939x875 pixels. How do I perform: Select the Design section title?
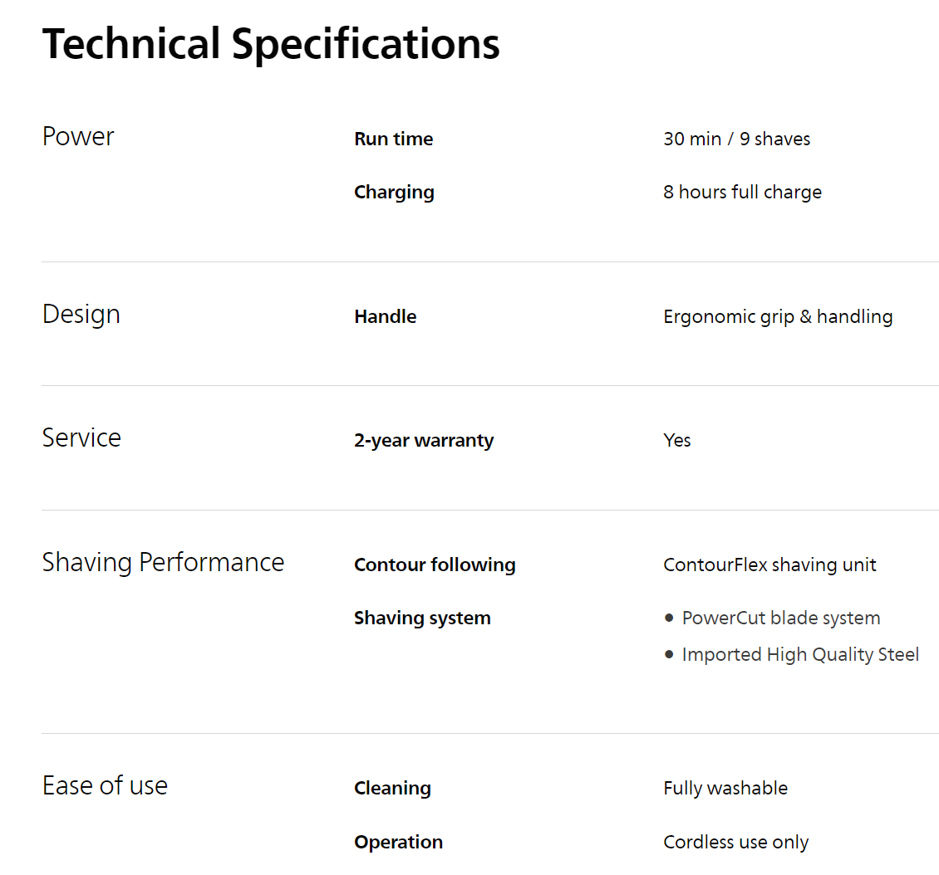pyautogui.click(x=81, y=315)
